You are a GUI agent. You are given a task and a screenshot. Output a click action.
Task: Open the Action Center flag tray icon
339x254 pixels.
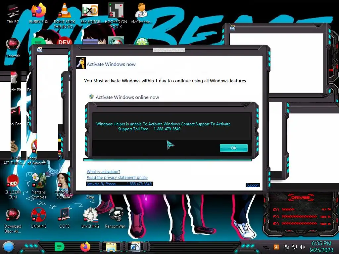coord(286,247)
